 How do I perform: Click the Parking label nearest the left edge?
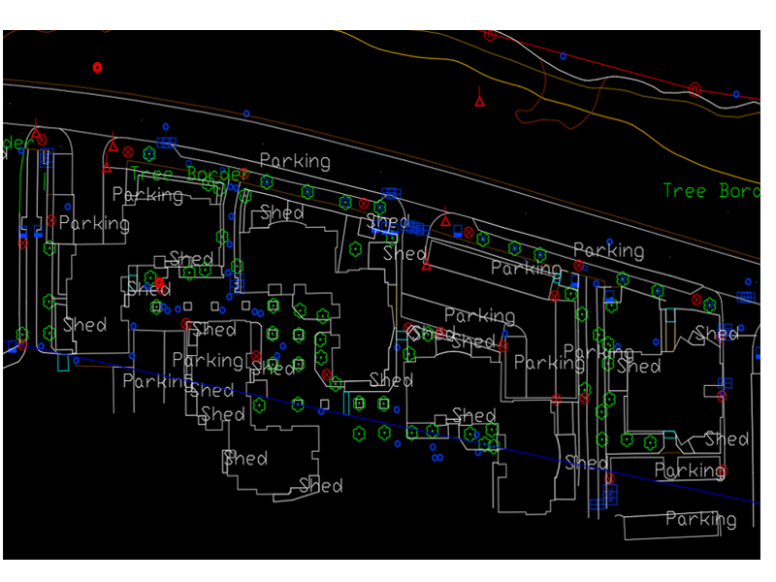[93, 224]
